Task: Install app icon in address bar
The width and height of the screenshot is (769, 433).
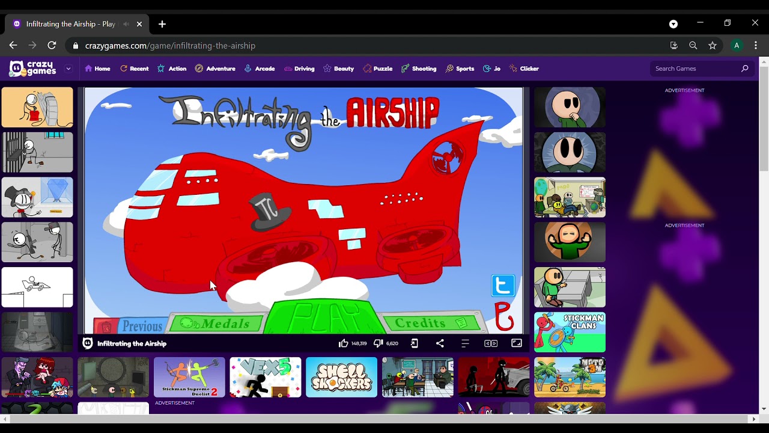Action: point(674,46)
